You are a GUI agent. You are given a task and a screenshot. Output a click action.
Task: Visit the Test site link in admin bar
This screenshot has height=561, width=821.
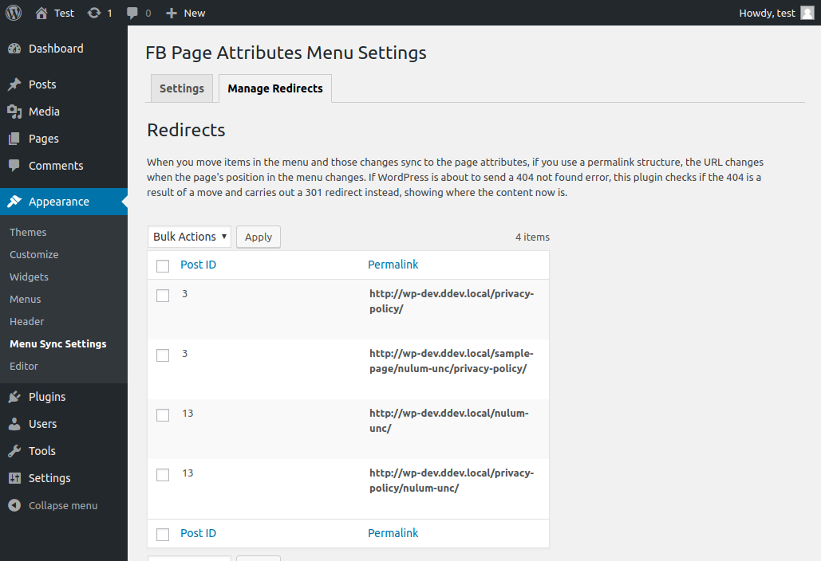coord(64,13)
